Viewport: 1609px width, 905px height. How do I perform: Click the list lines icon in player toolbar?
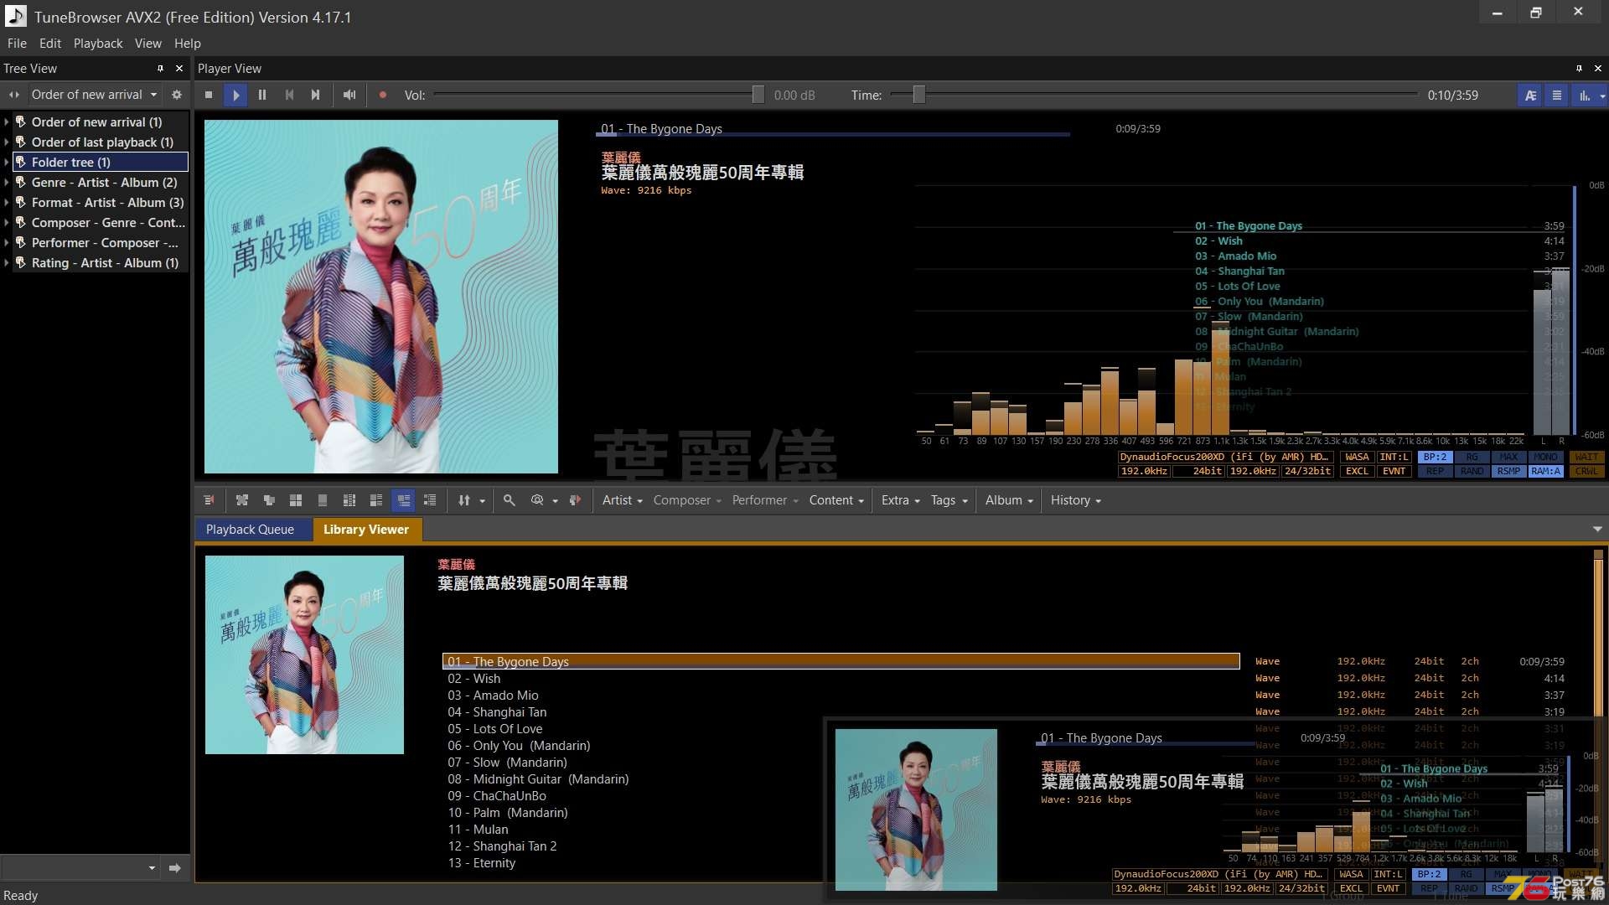pyautogui.click(x=1557, y=95)
